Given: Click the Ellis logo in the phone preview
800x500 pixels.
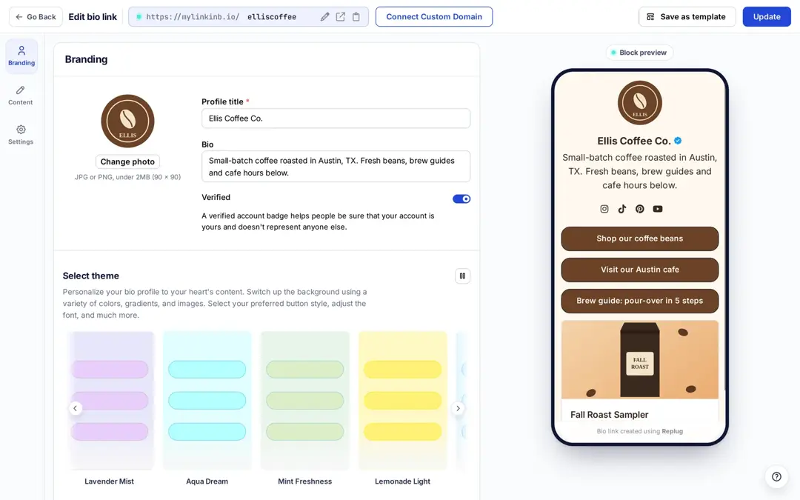Looking at the screenshot, I should click(x=640, y=102).
